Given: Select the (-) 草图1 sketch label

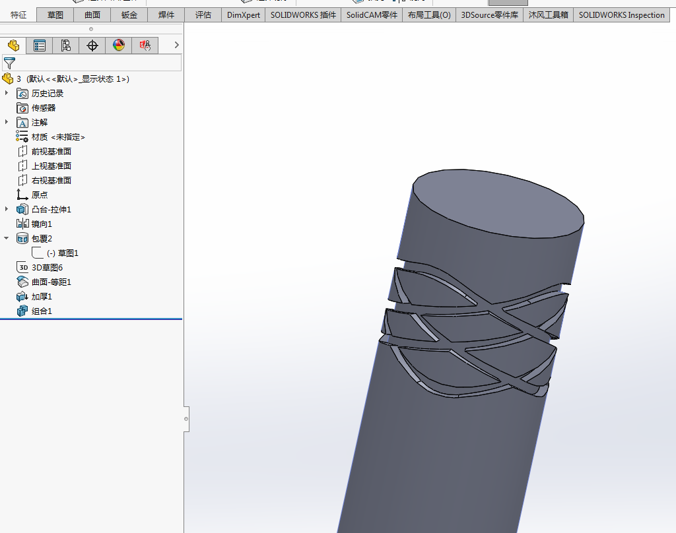Looking at the screenshot, I should click(63, 253).
